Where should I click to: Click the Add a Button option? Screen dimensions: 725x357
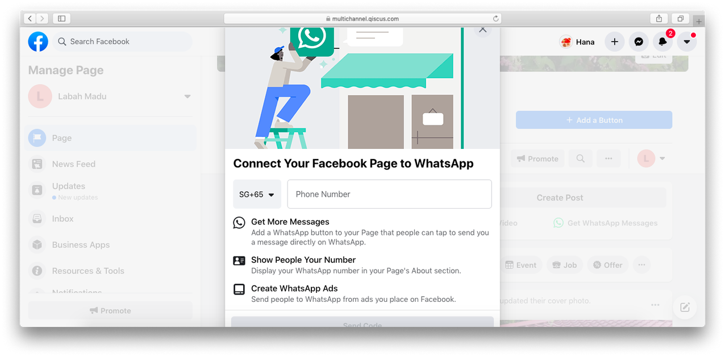(594, 120)
